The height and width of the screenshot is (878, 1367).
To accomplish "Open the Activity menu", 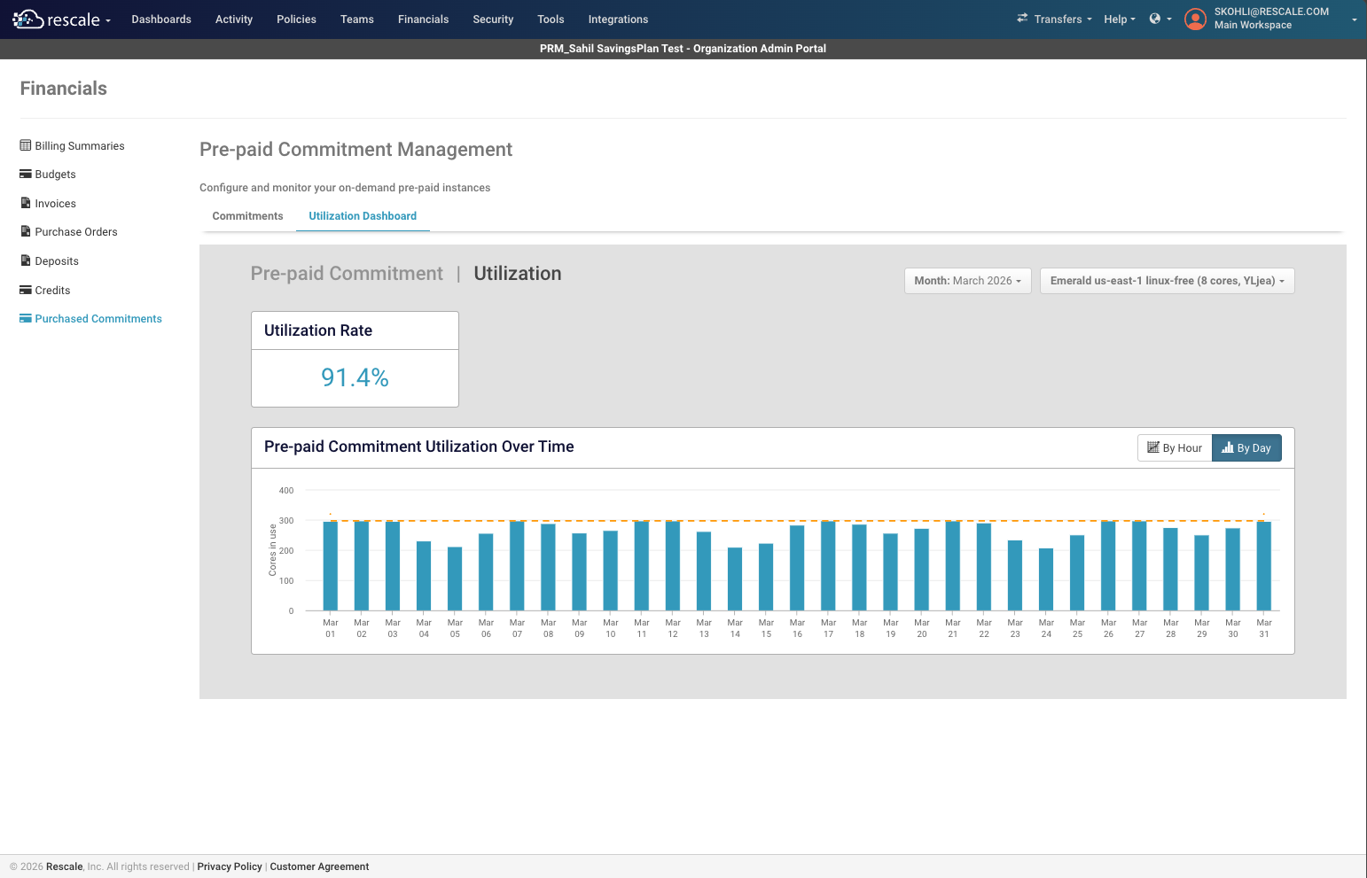I will (234, 19).
